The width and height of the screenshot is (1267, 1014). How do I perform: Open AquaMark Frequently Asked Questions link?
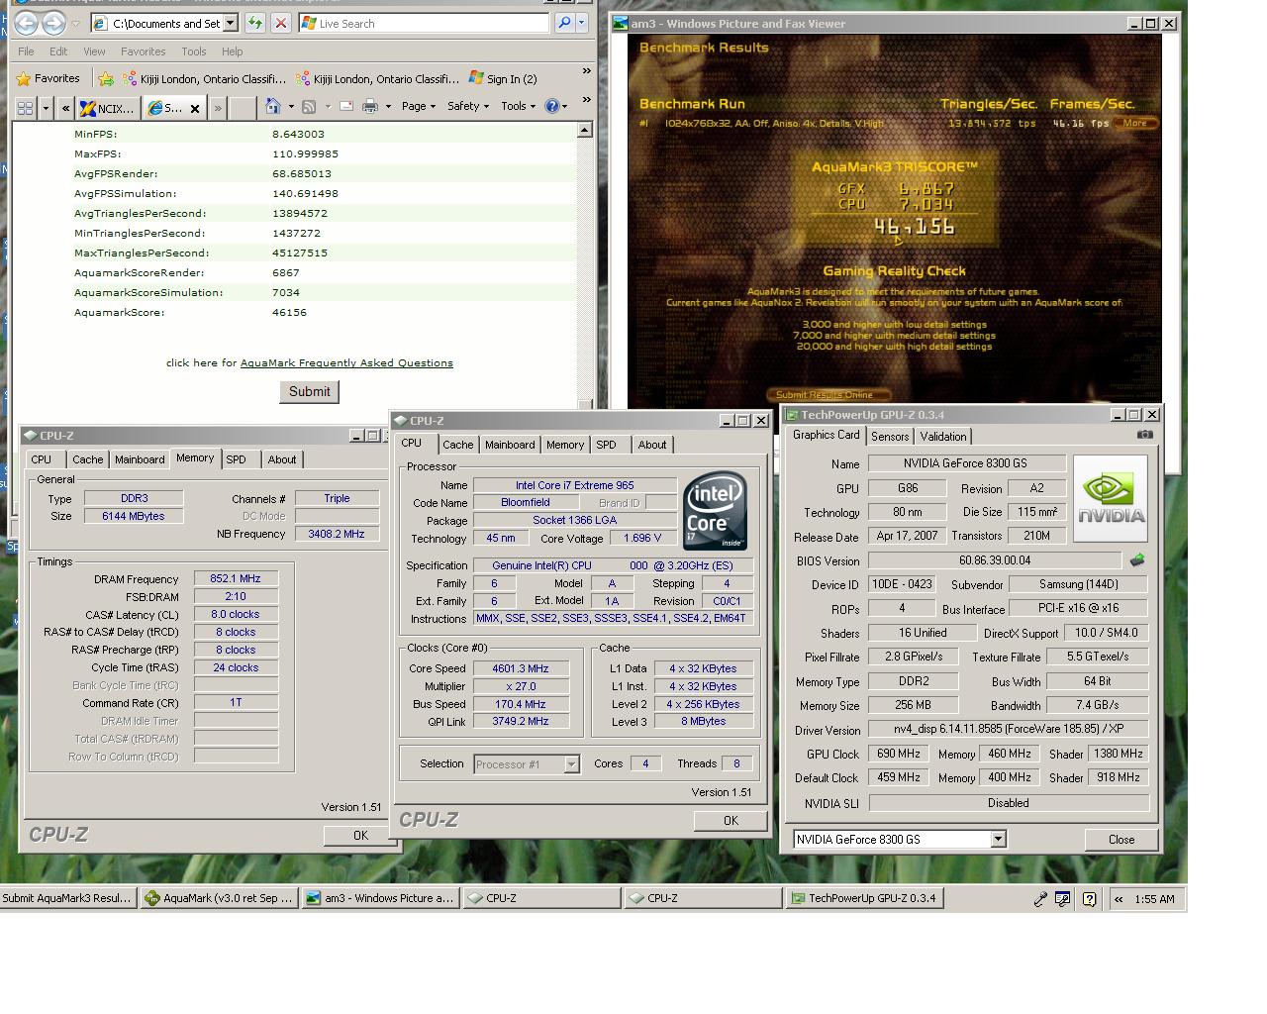(346, 362)
